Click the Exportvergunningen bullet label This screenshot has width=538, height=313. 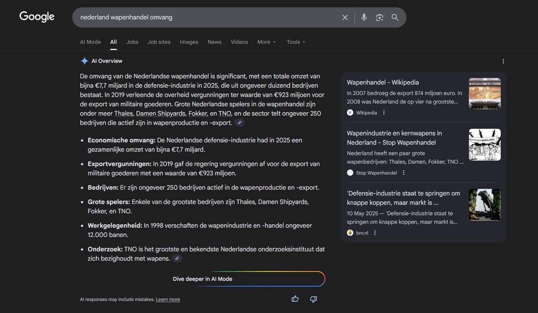120,164
